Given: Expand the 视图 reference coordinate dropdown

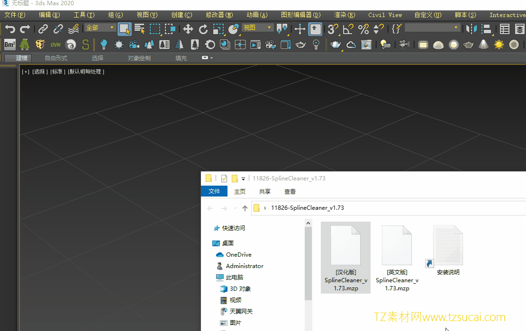Looking at the screenshot, I should point(257,28).
